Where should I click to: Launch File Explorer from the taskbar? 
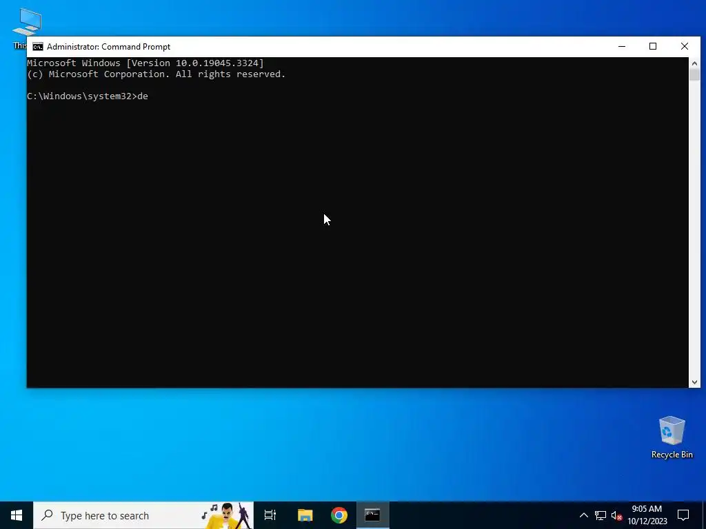pos(305,515)
